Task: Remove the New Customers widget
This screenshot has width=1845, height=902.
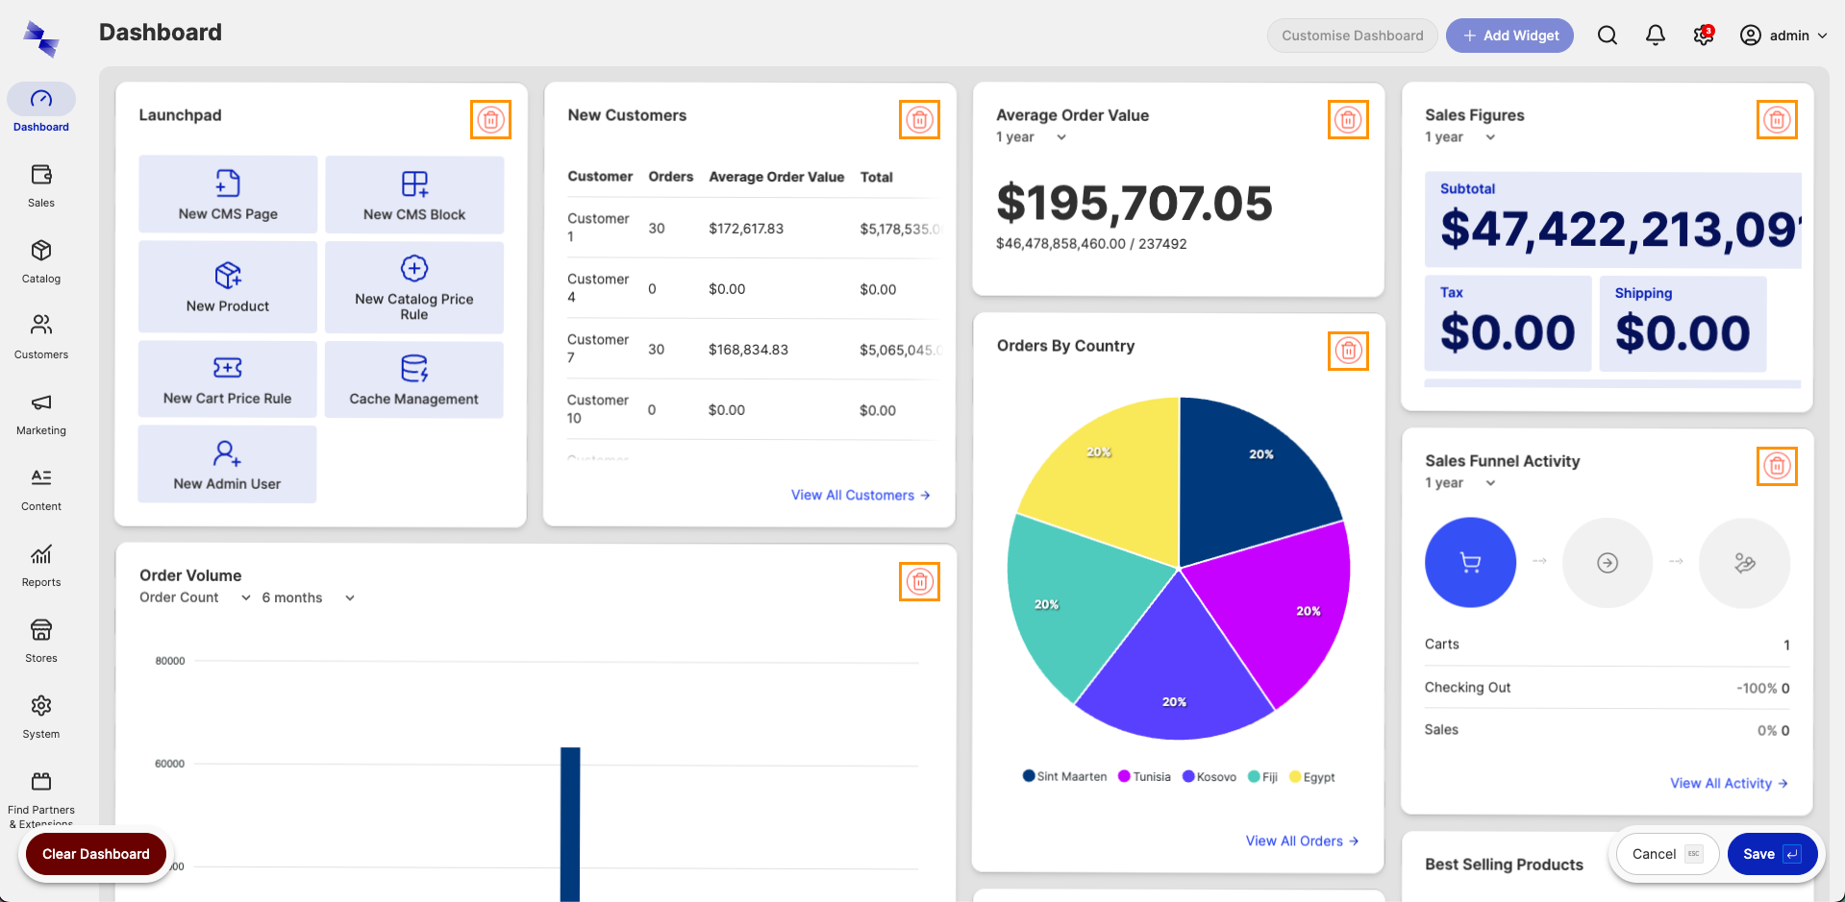Action: 919,120
